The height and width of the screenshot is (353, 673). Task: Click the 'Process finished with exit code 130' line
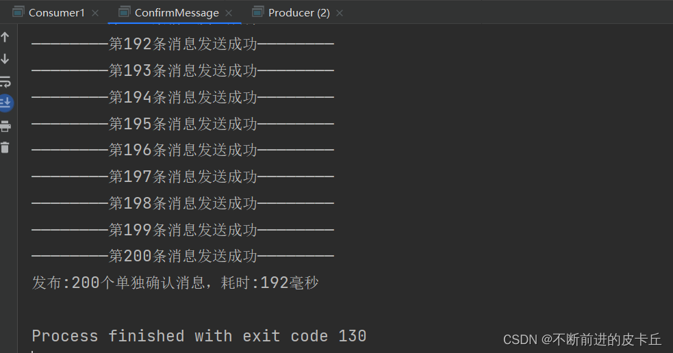pyautogui.click(x=199, y=336)
